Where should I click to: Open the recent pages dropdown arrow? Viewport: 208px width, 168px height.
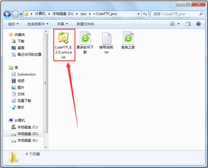[x=21, y=14]
